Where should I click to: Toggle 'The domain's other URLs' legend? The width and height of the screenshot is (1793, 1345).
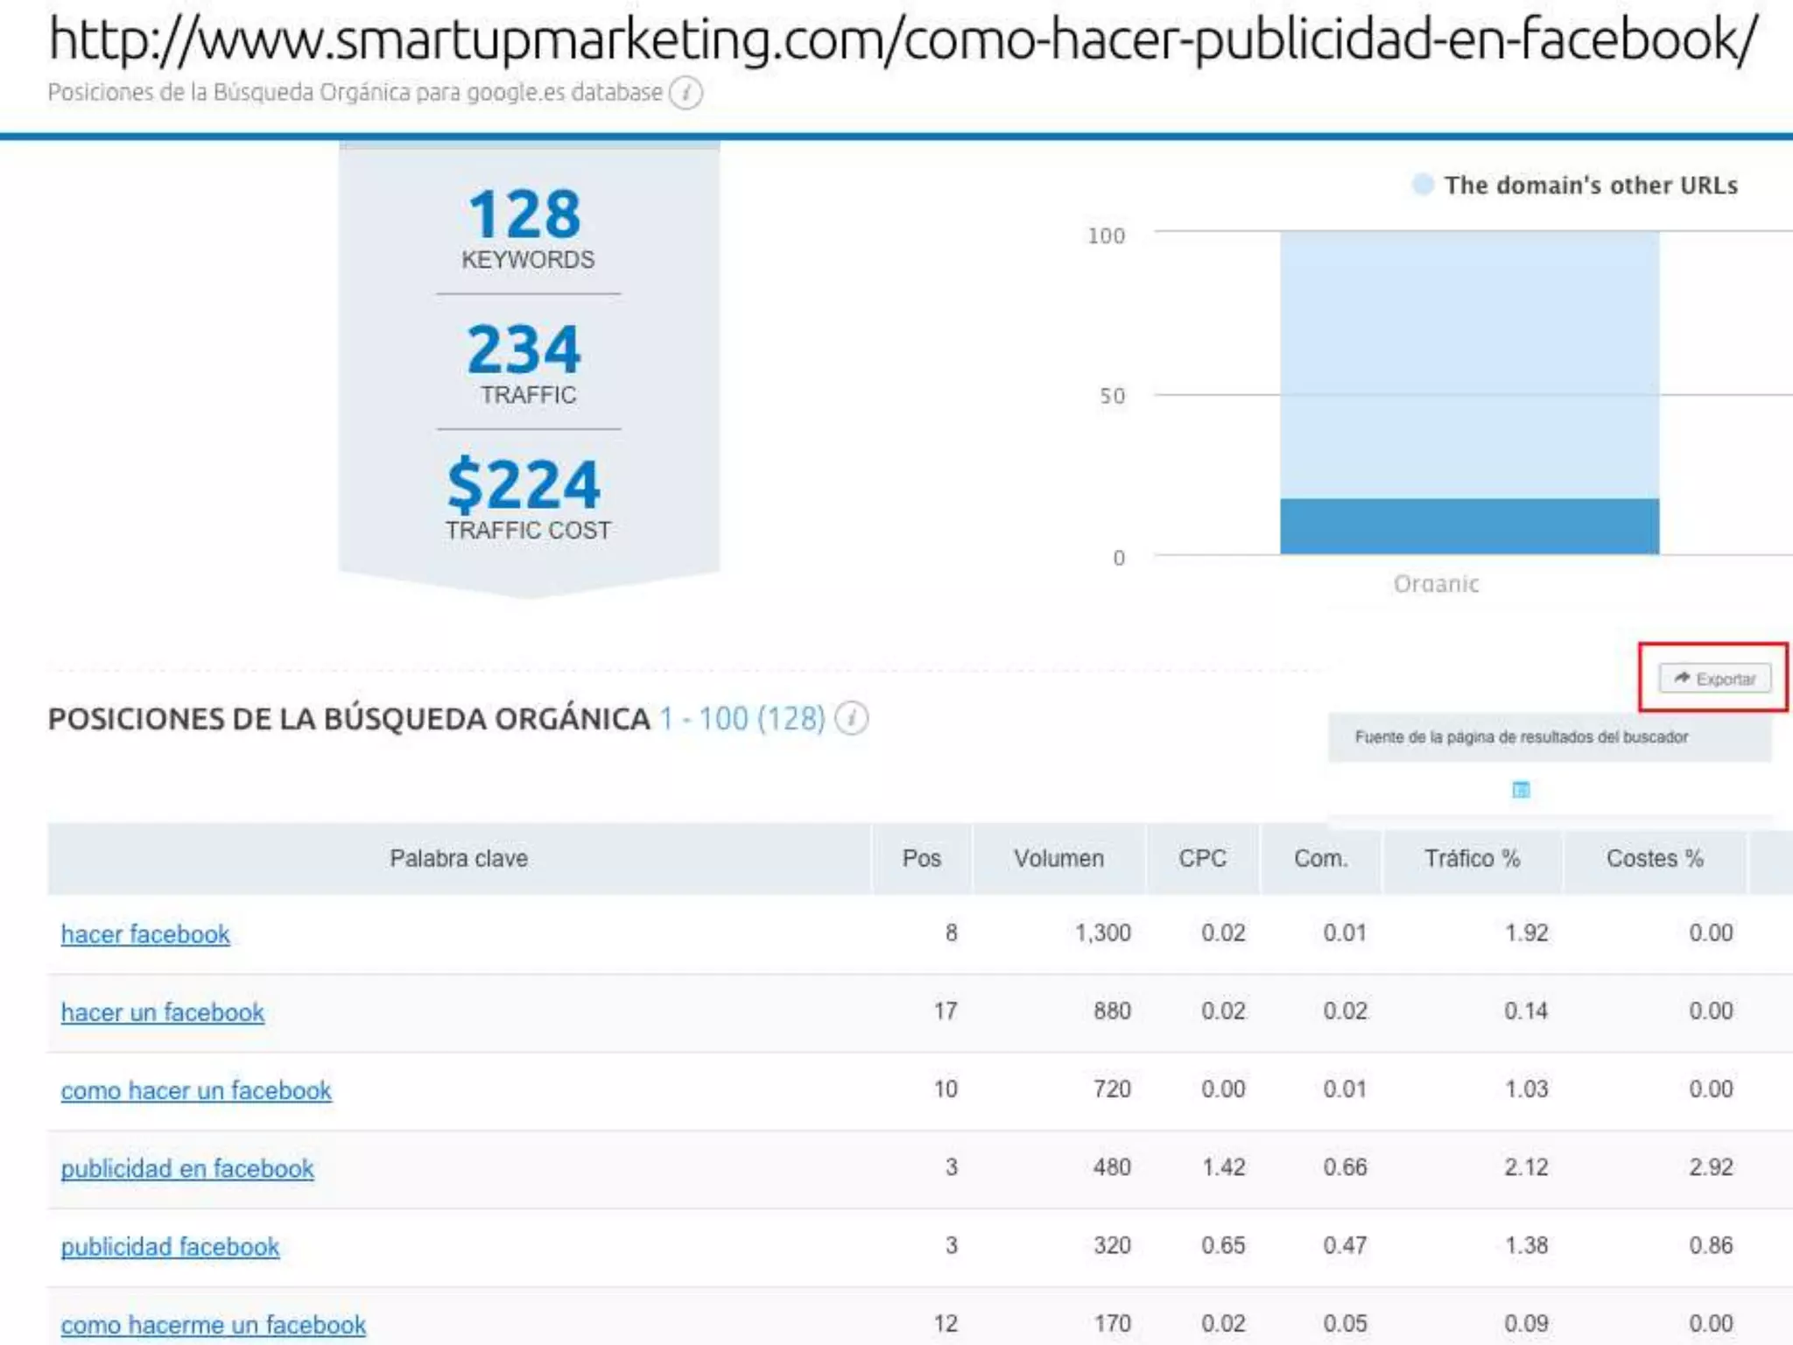[1576, 185]
